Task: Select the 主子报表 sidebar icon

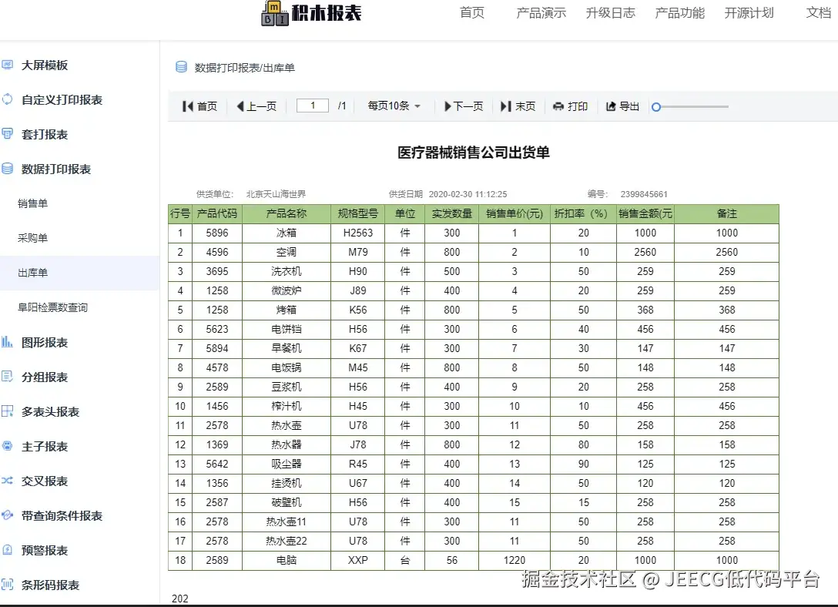Action: pos(8,445)
